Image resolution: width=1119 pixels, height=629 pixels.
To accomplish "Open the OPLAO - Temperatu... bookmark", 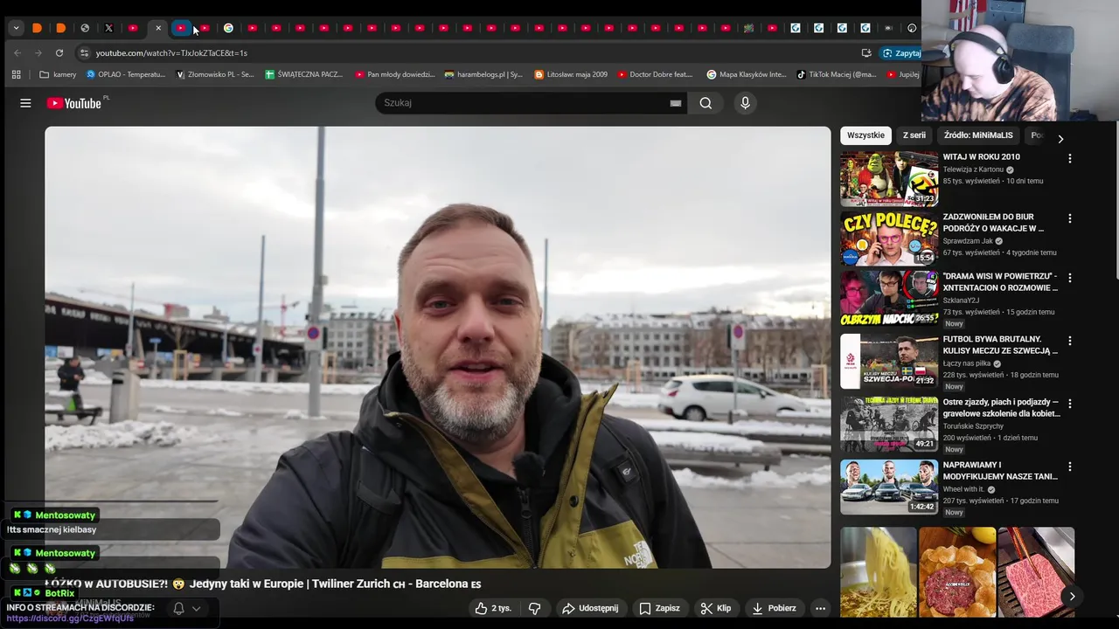I will pos(126,74).
